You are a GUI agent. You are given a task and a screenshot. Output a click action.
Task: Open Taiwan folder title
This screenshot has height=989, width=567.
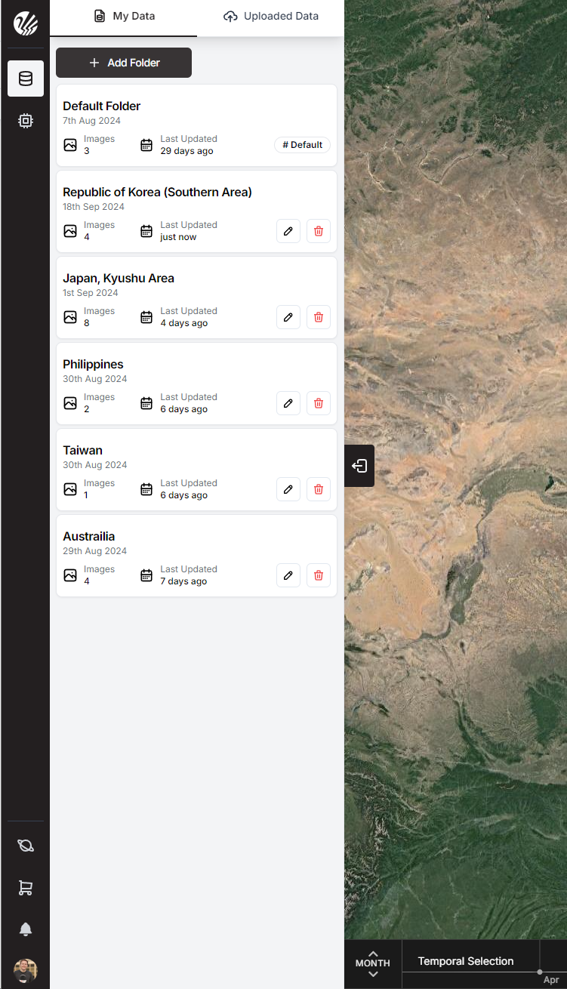click(82, 451)
